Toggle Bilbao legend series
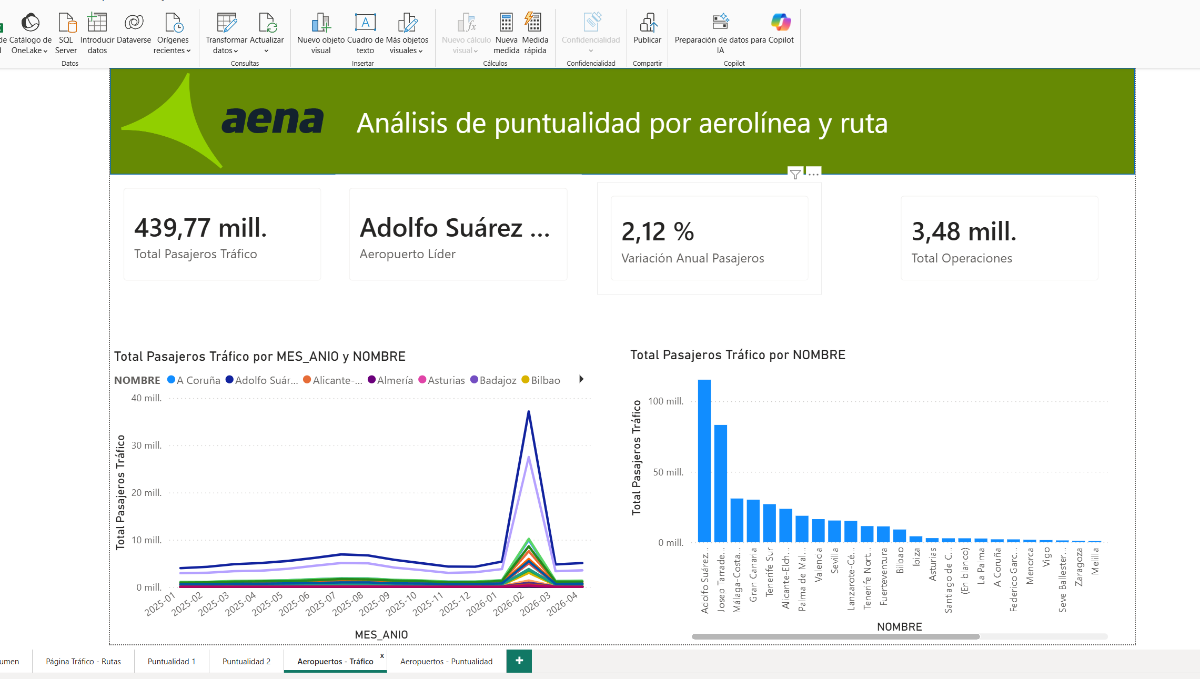The image size is (1200, 679). [541, 380]
